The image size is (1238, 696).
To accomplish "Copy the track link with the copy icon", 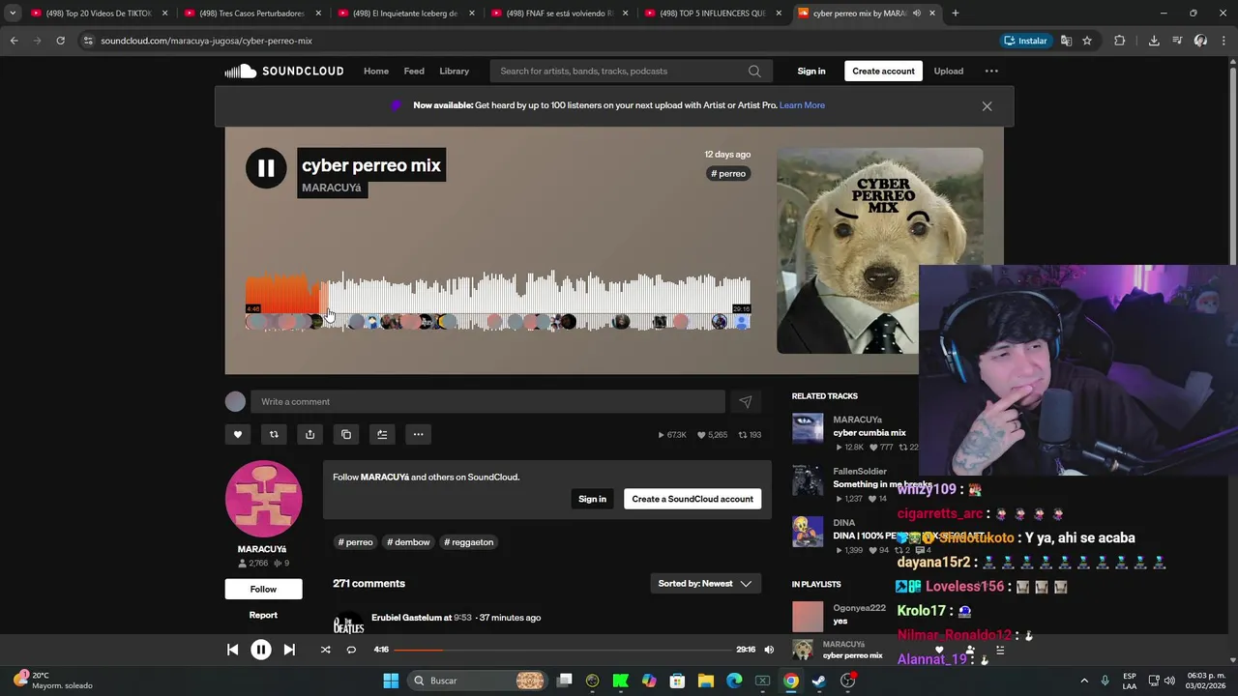I will click(x=346, y=434).
